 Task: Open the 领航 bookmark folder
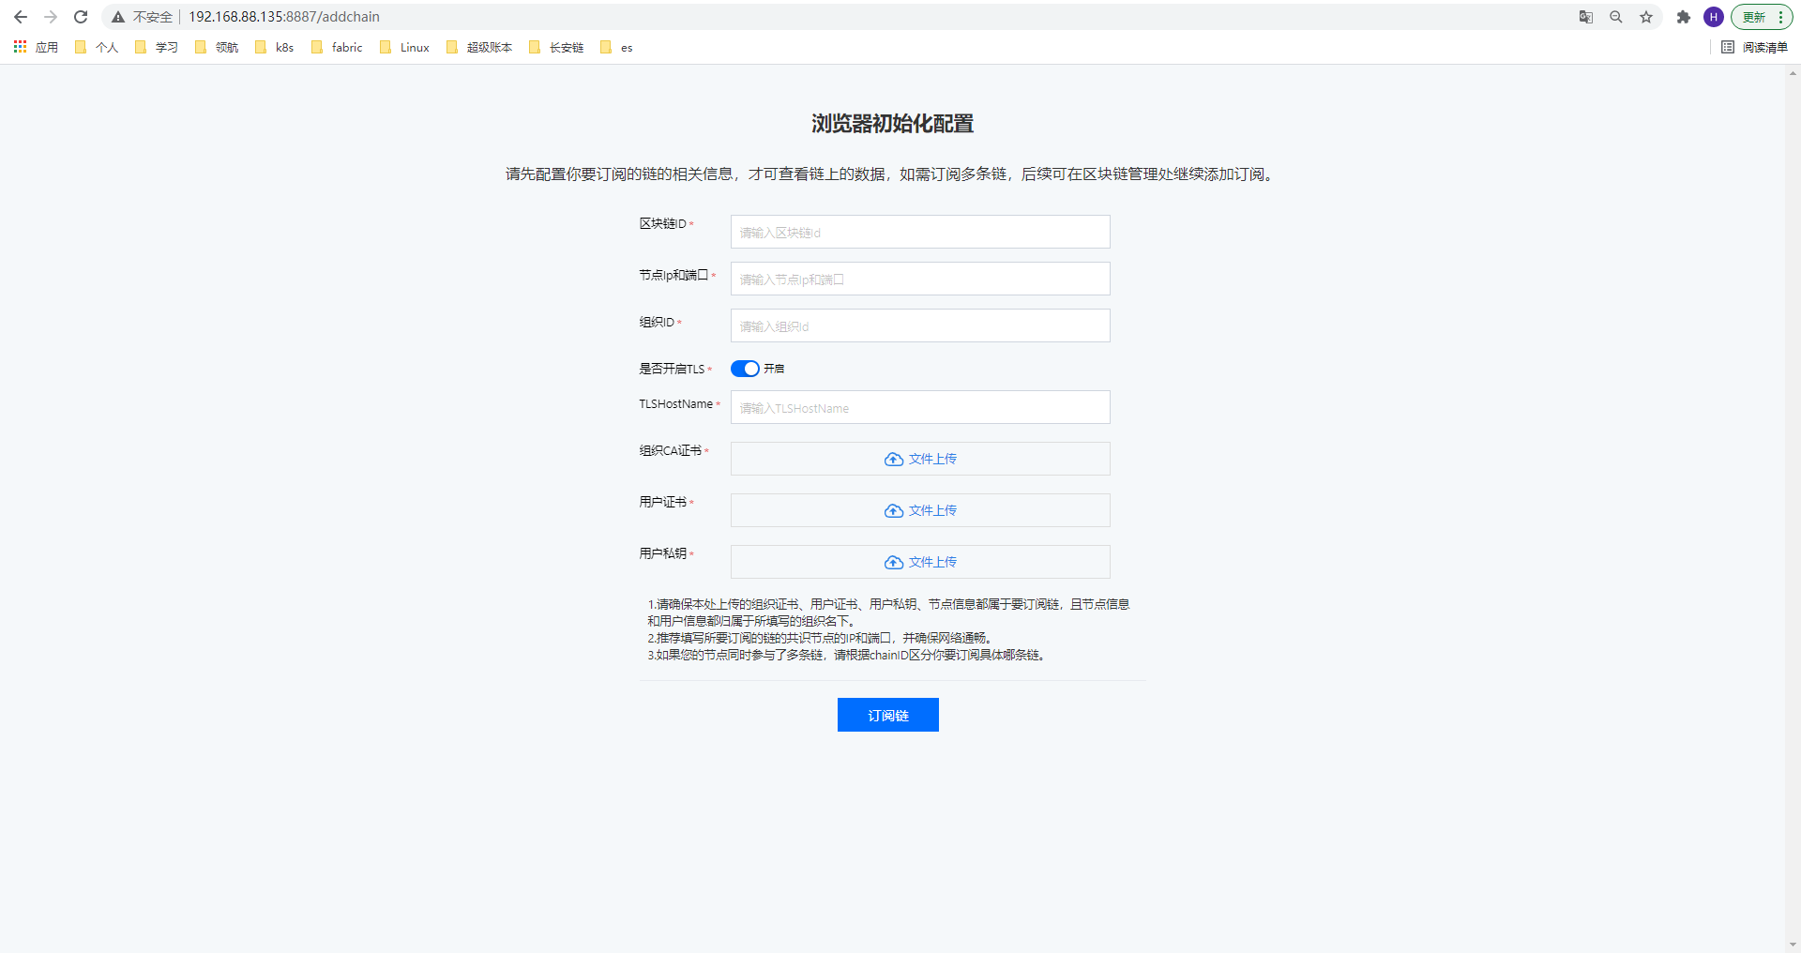(x=217, y=47)
